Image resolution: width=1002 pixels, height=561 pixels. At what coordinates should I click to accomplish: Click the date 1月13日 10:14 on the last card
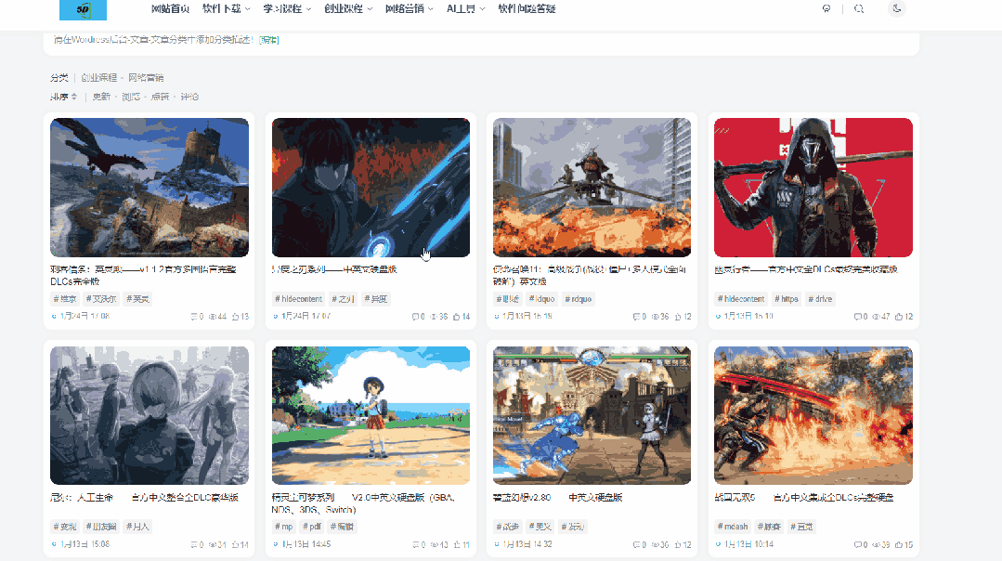click(x=748, y=544)
